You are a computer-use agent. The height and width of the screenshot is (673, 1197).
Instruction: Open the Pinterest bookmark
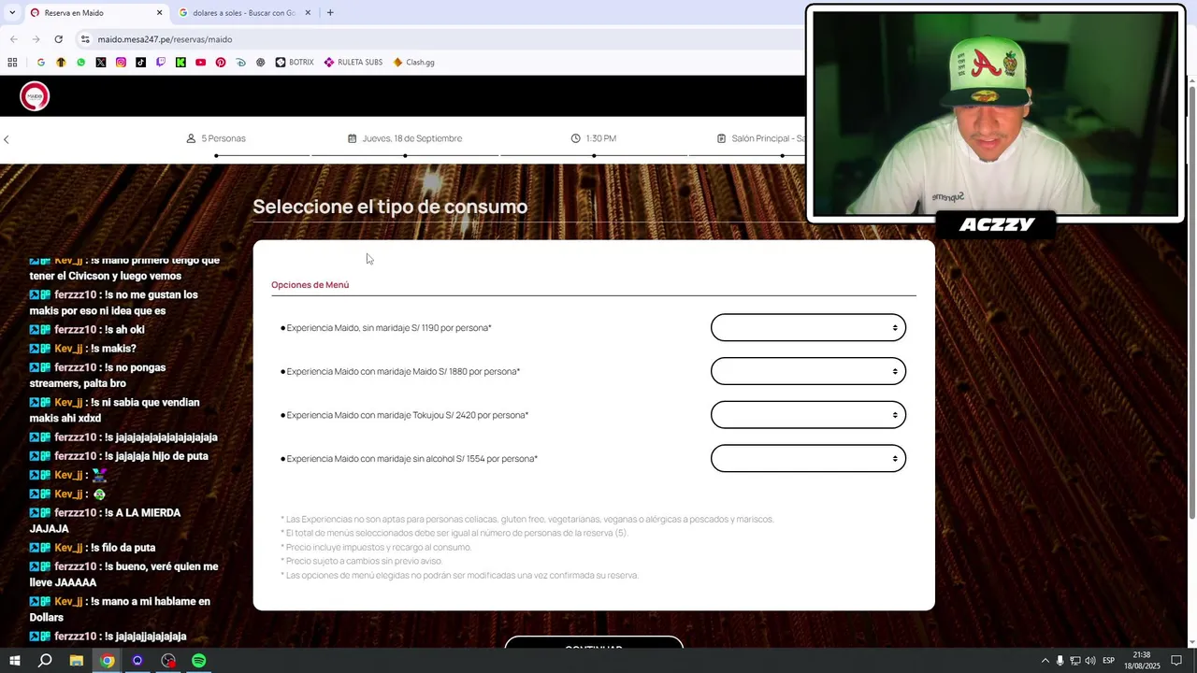click(221, 63)
